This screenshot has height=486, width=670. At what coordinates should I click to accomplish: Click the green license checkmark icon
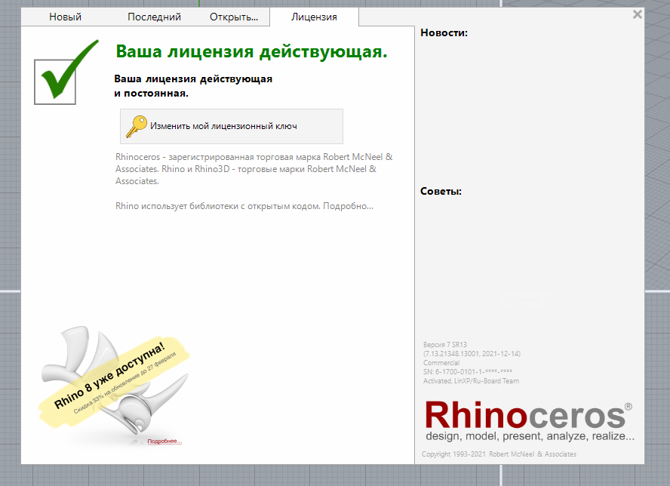tap(65, 73)
